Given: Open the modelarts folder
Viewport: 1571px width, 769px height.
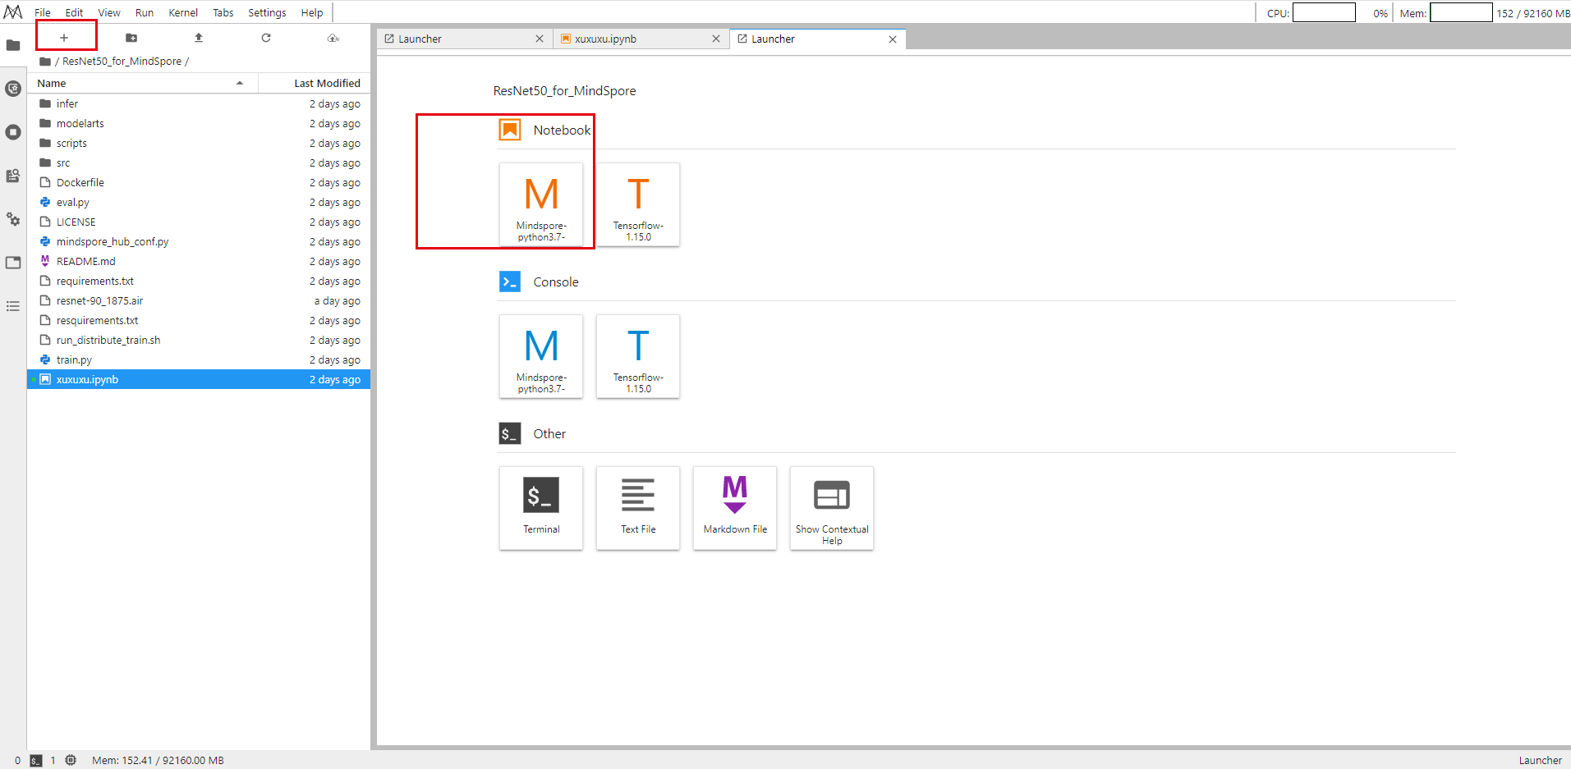Looking at the screenshot, I should pyautogui.click(x=199, y=123).
